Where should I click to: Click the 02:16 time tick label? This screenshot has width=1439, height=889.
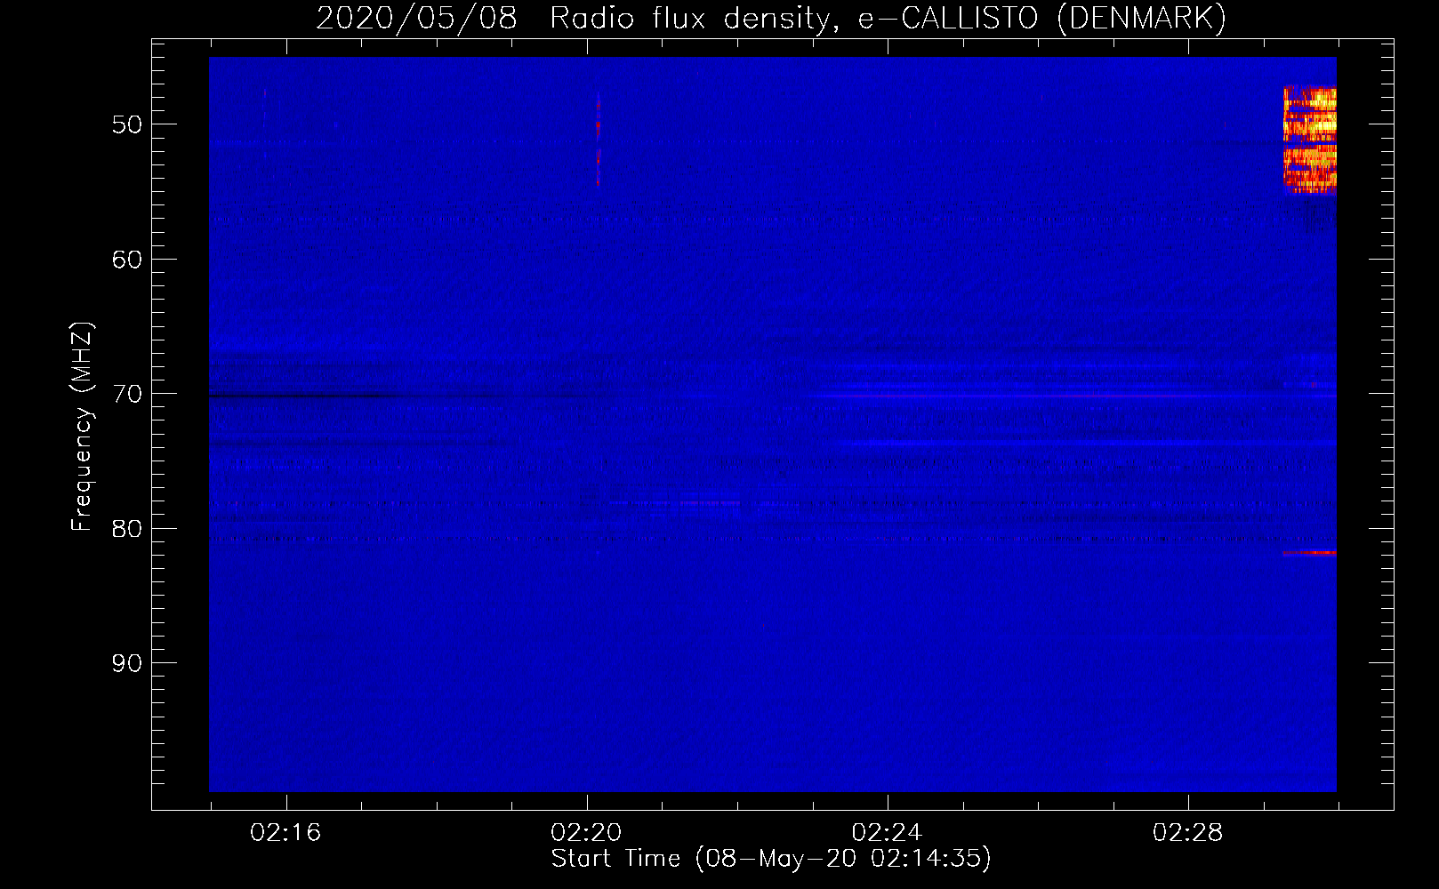285,832
